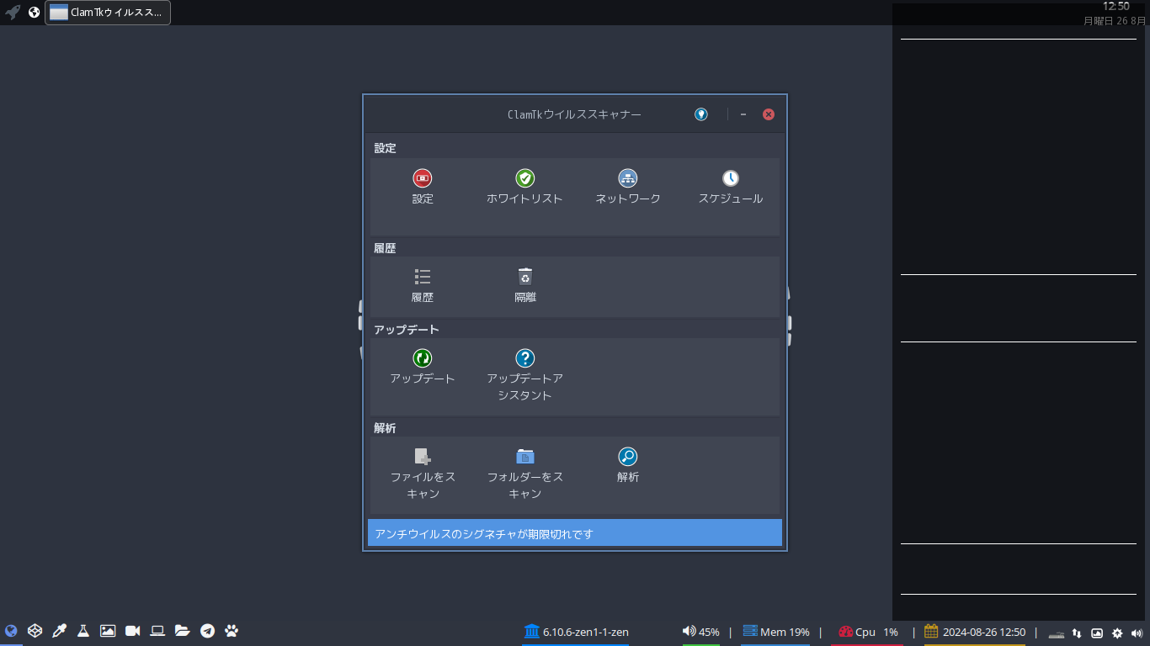Launch Telegram from the bottom panel
Screen dimensions: 1150x646
coord(207,631)
